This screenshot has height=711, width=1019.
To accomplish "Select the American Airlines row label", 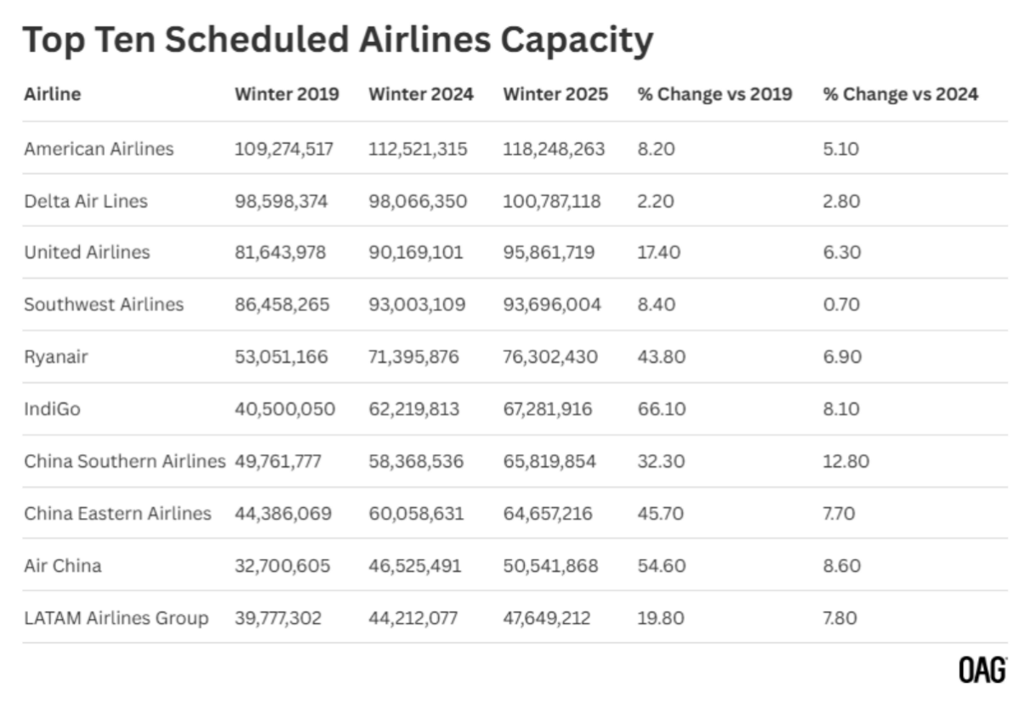I will [x=99, y=149].
